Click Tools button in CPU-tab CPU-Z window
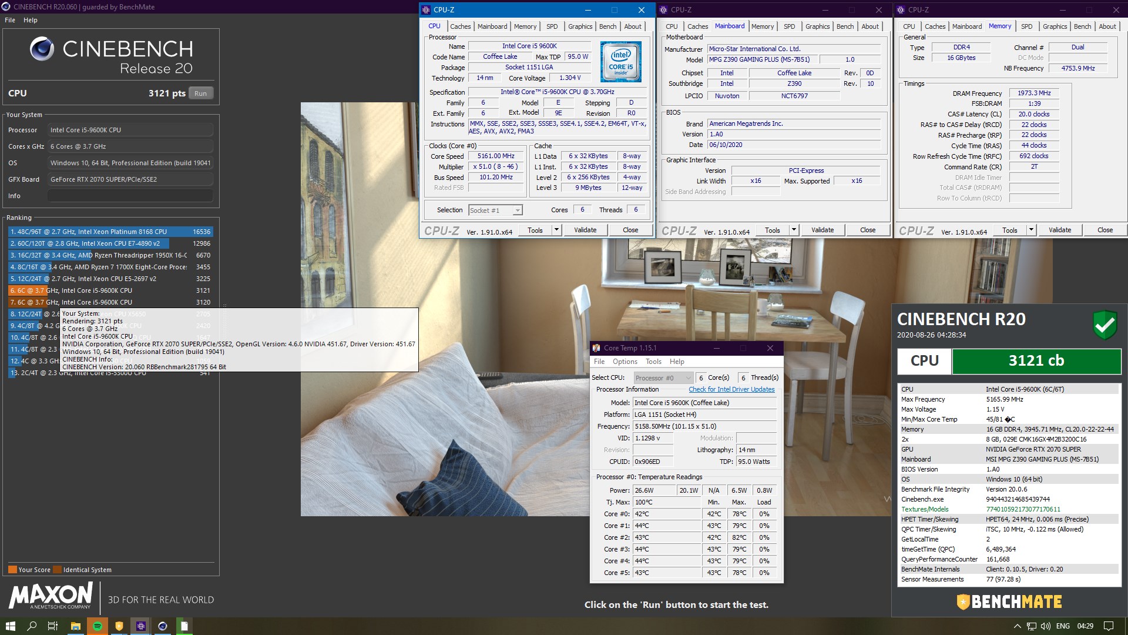Screen dimensions: 1128x635 [x=535, y=230]
